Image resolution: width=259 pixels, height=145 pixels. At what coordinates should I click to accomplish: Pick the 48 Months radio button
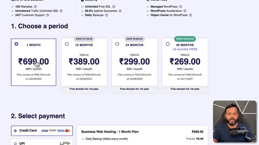[168, 44]
